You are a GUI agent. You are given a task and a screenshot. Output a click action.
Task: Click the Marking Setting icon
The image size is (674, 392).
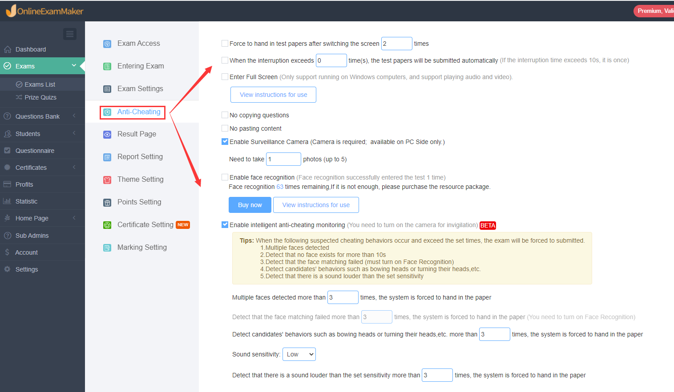107,248
